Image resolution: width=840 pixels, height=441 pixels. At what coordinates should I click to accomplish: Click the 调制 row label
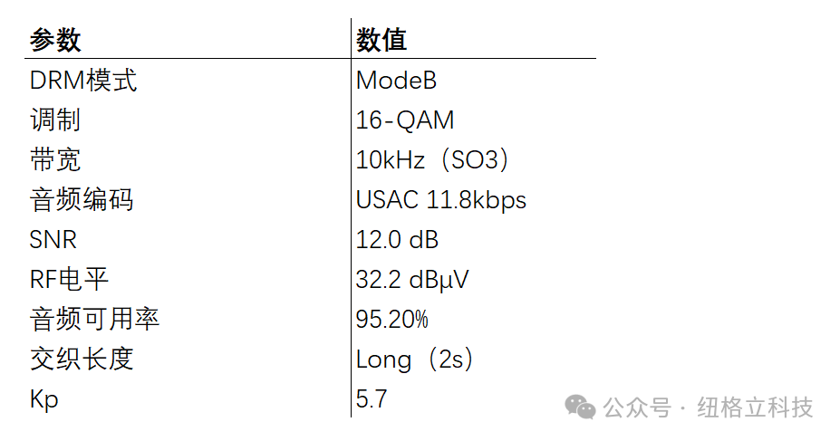pyautogui.click(x=55, y=120)
